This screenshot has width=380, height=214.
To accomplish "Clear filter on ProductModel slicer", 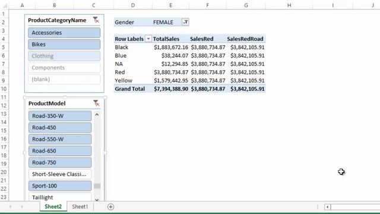I will (96, 103).
